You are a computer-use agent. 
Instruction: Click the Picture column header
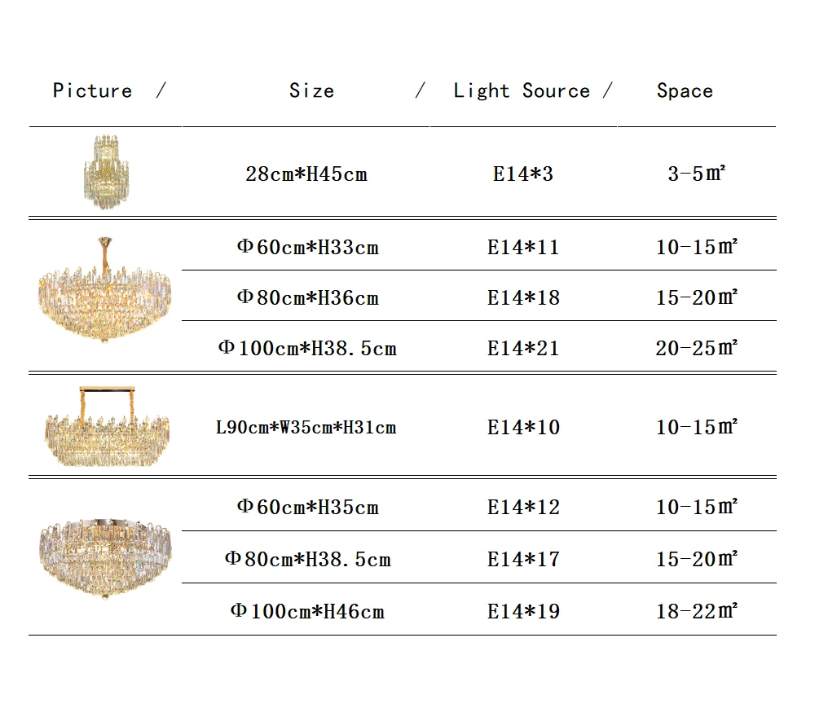pos(93,90)
